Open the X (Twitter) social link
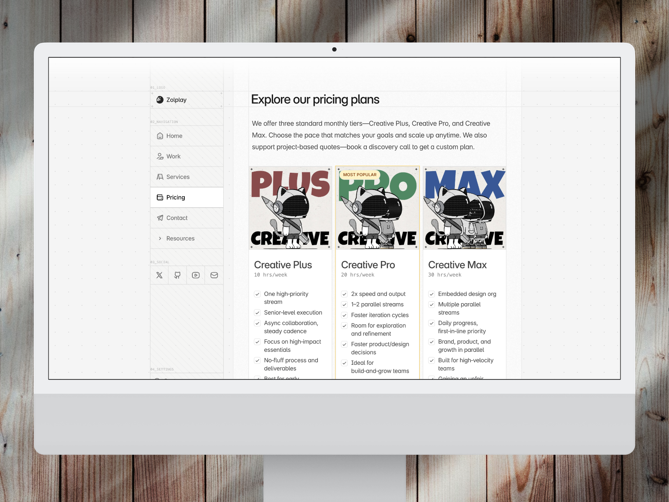 159,275
